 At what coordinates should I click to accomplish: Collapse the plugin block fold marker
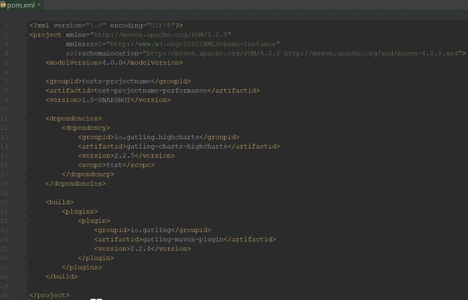(x=26, y=221)
